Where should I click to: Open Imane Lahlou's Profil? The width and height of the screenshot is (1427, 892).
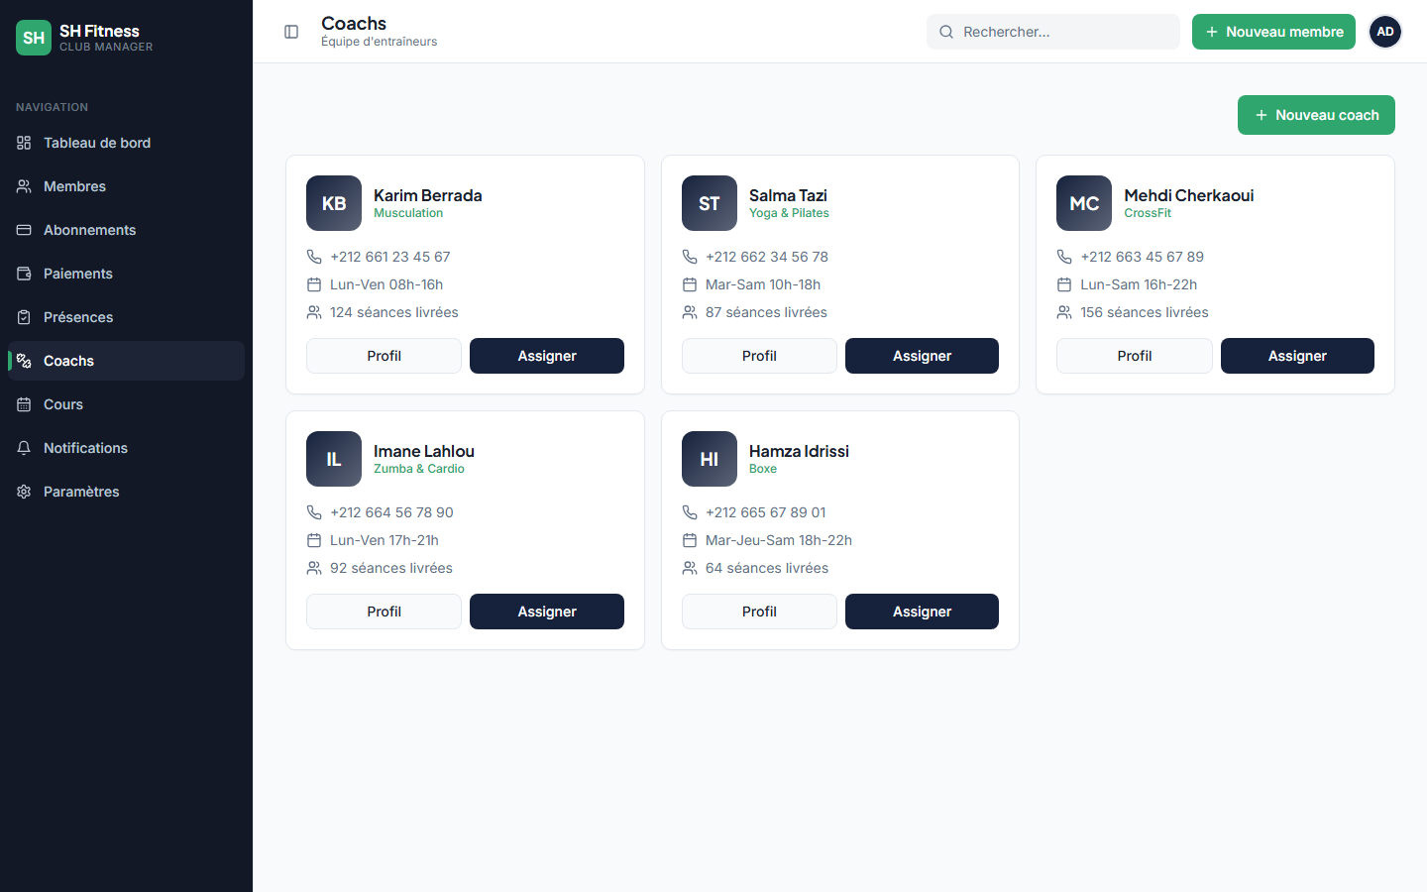(x=384, y=612)
